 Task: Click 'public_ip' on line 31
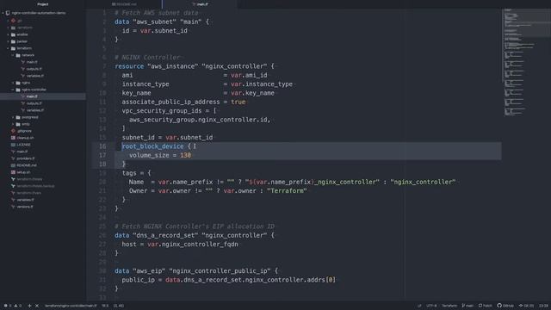tap(138, 280)
